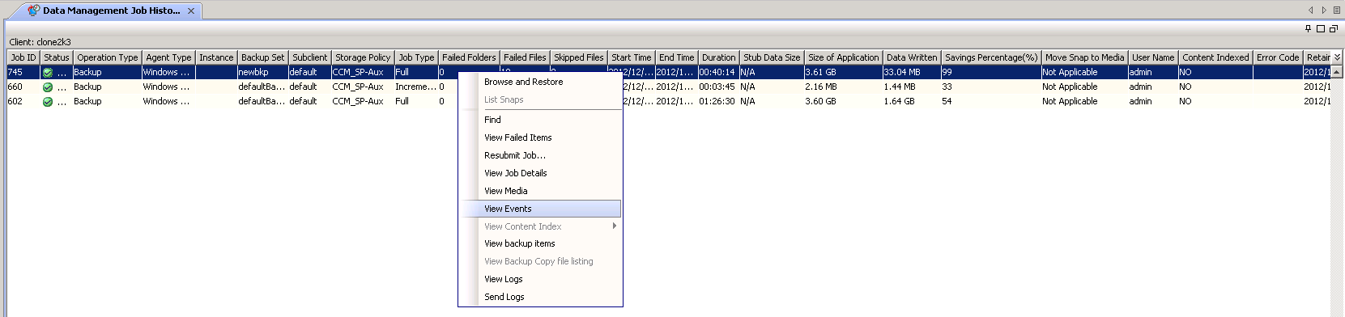
Task: Click Stub Data Size column header
Action: pos(772,57)
